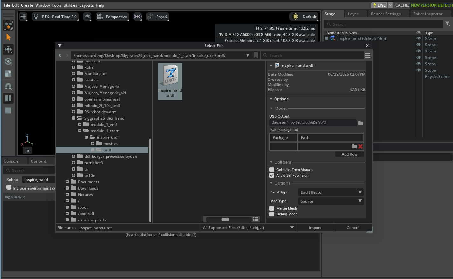
Task: Select the Rotate tool in left toolbar
Action: pos(8,61)
